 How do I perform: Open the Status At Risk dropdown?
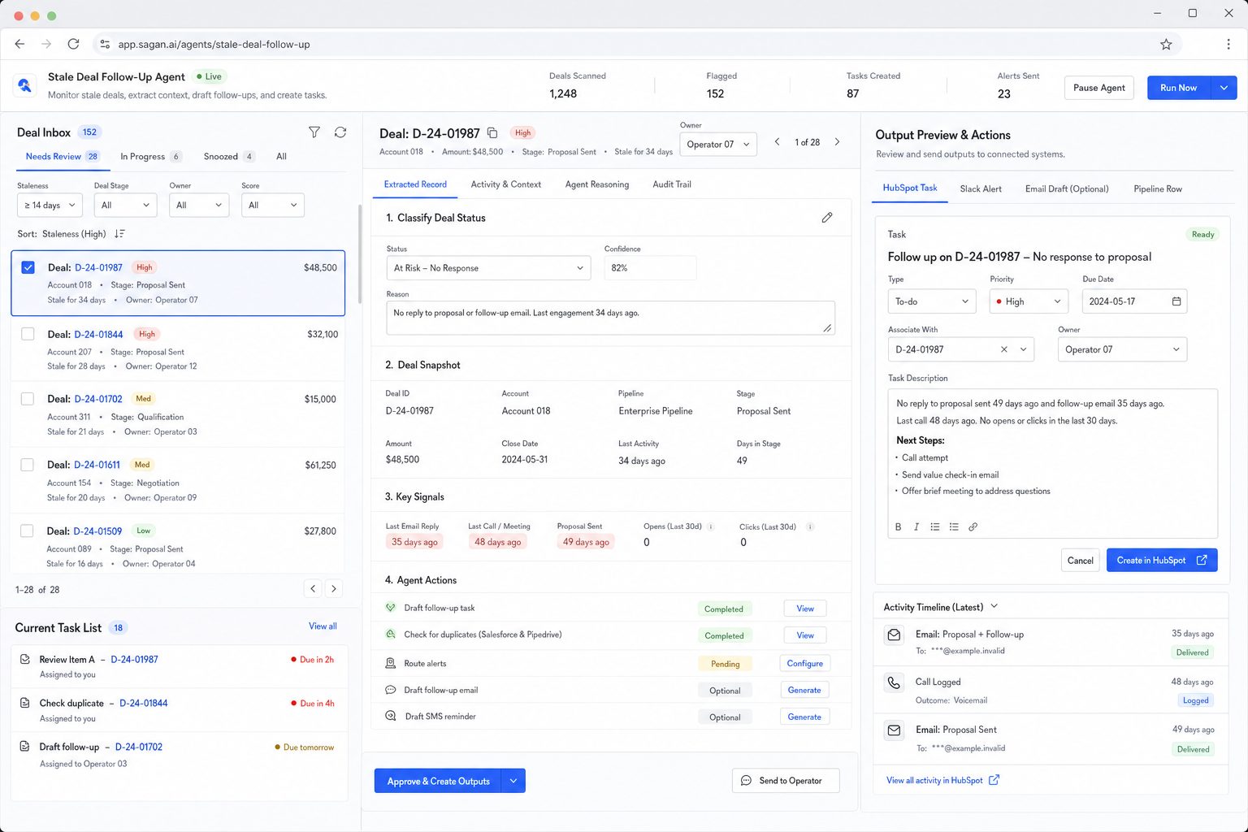click(x=488, y=268)
